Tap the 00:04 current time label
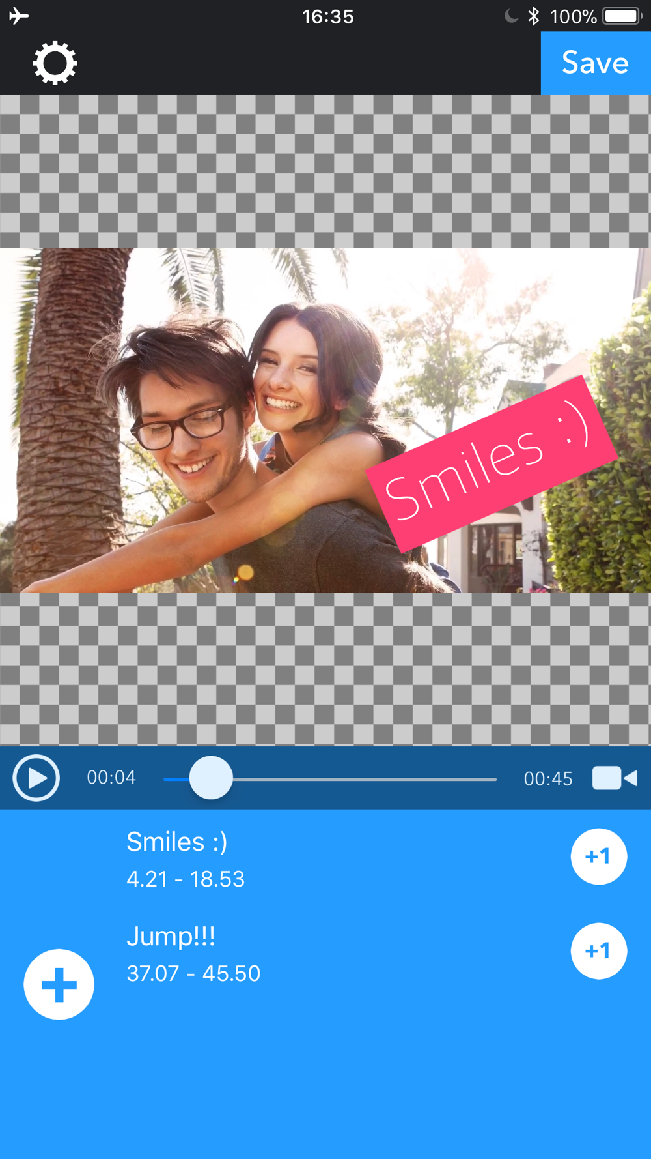Image resolution: width=651 pixels, height=1159 pixels. click(x=111, y=777)
